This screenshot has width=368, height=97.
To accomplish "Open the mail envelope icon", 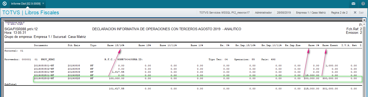I will [x=353, y=4].
